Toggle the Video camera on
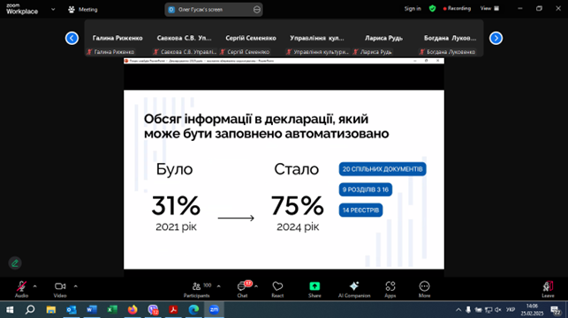This screenshot has height=318, width=568. [x=60, y=286]
